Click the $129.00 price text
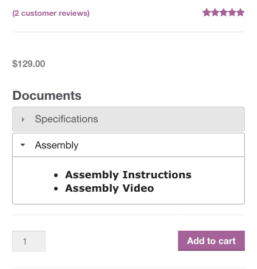The width and height of the screenshot is (257, 269). [29, 64]
